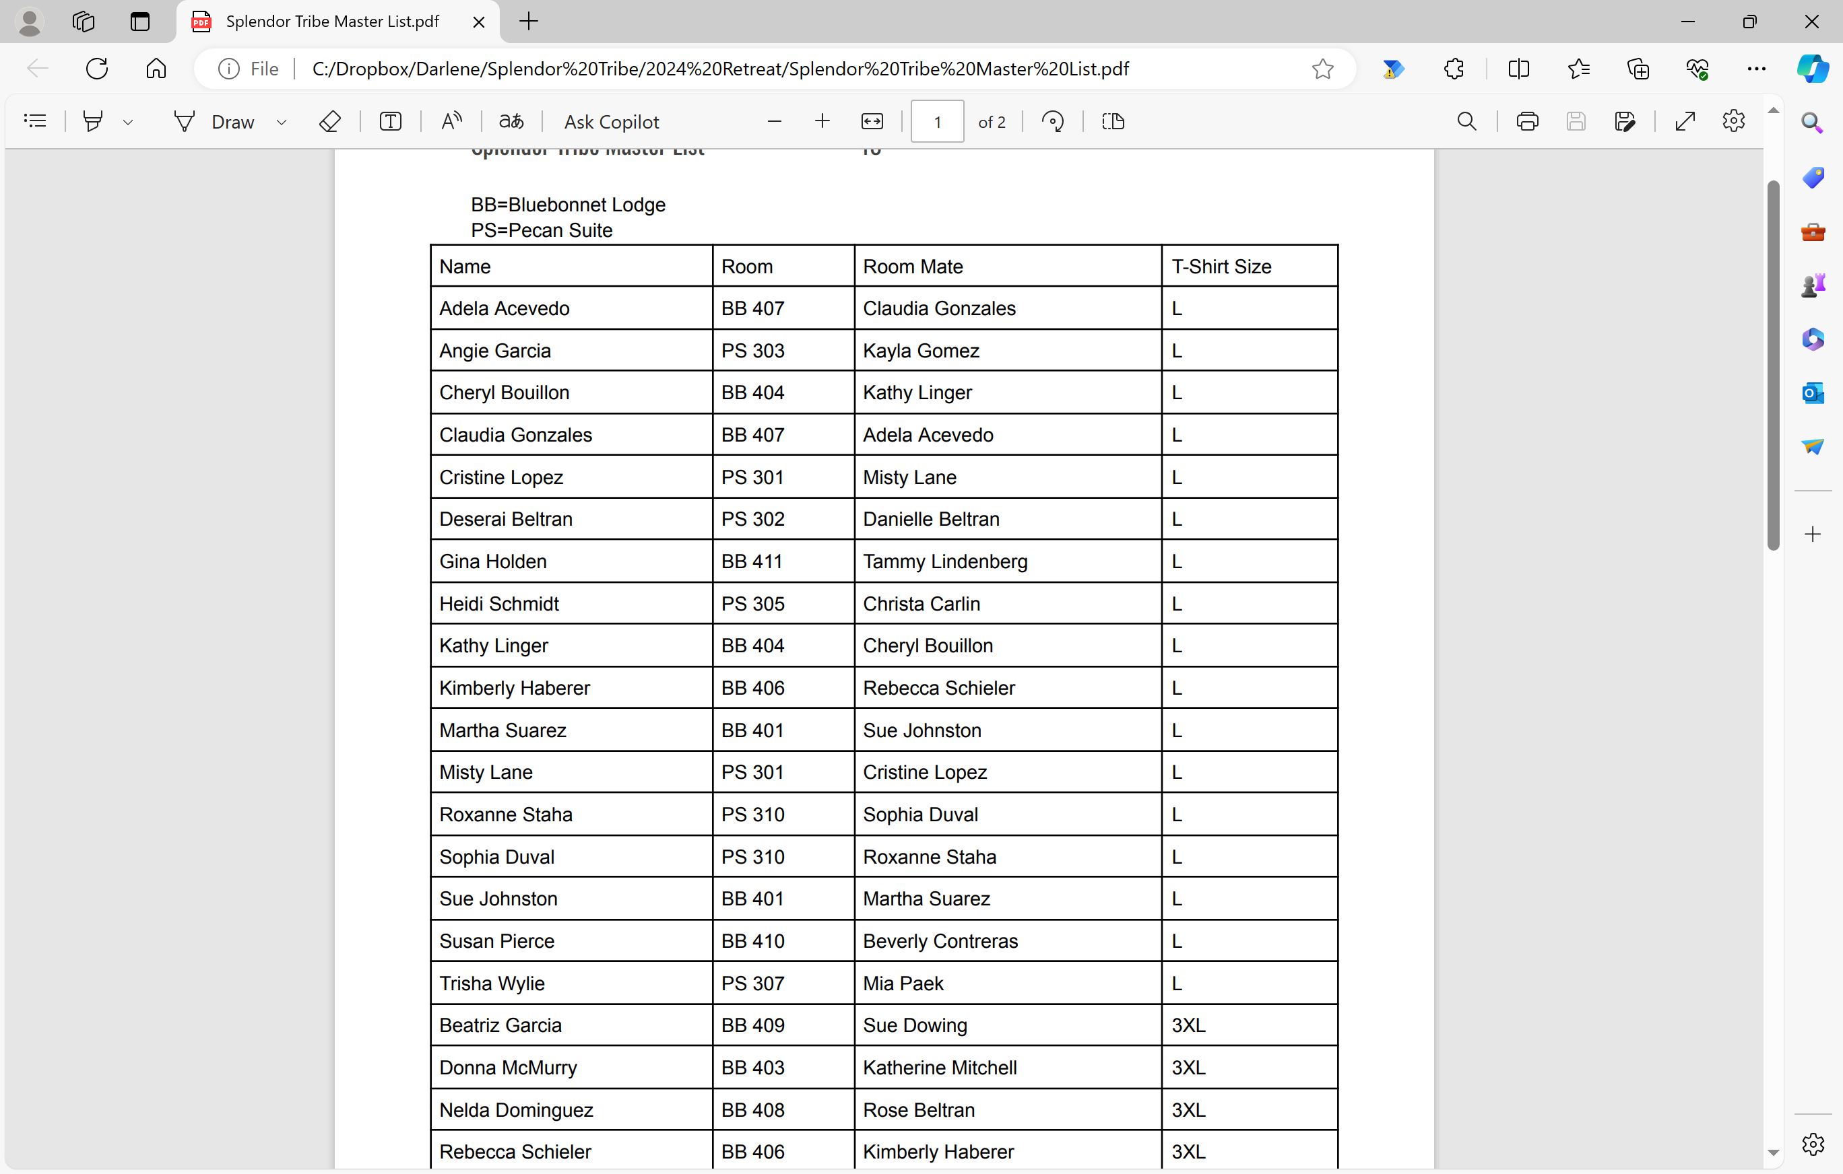Open Find in PDF search icon
Screen dimensions: 1843x1174
tap(1466, 121)
